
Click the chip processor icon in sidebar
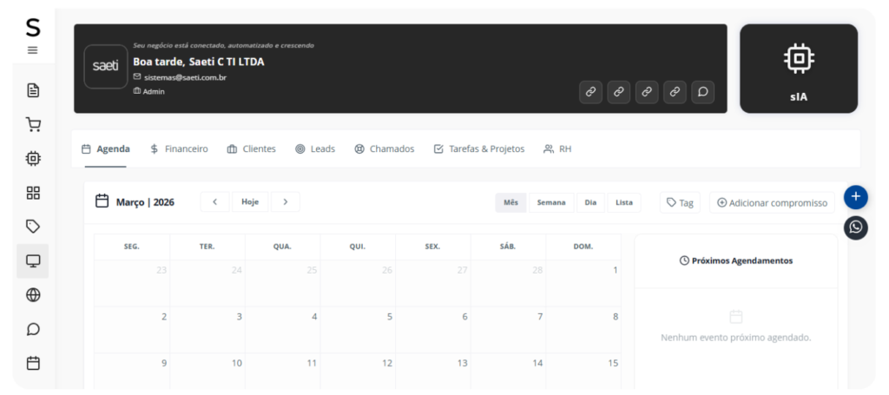[x=33, y=158]
